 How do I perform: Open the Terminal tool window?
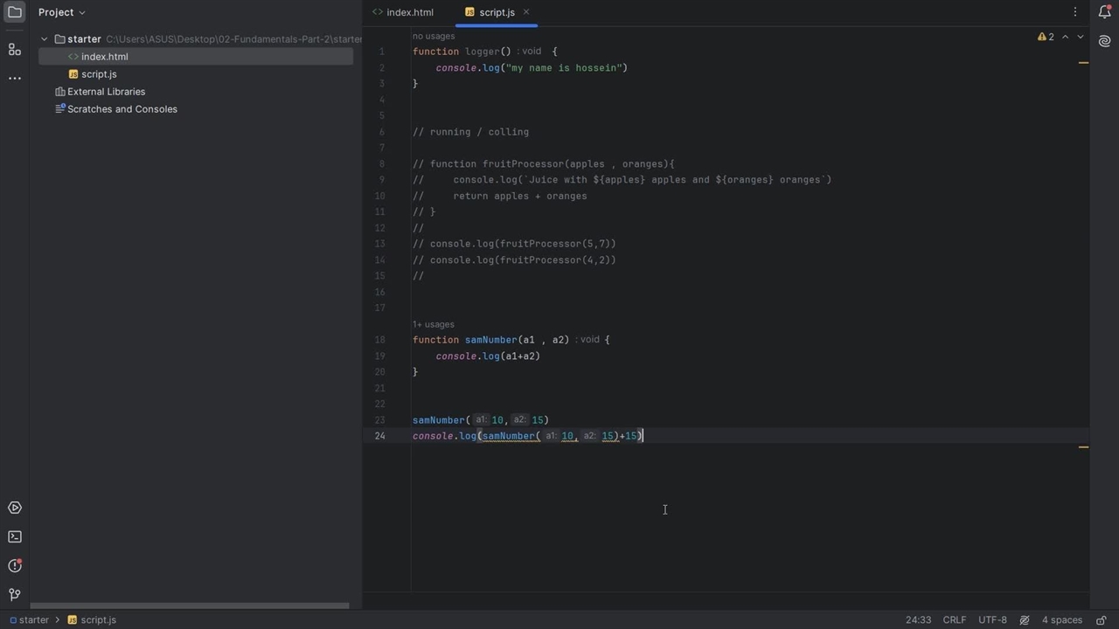coord(15,536)
